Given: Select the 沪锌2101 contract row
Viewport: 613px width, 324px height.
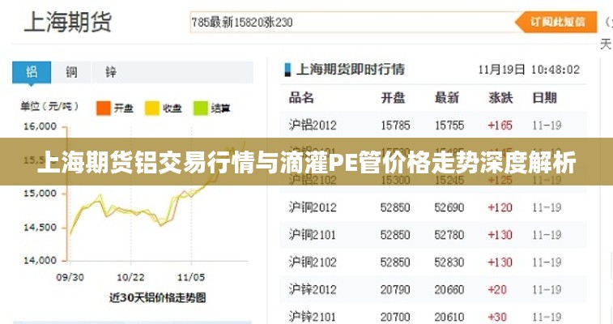Looking at the screenshot, I should click(x=313, y=316).
